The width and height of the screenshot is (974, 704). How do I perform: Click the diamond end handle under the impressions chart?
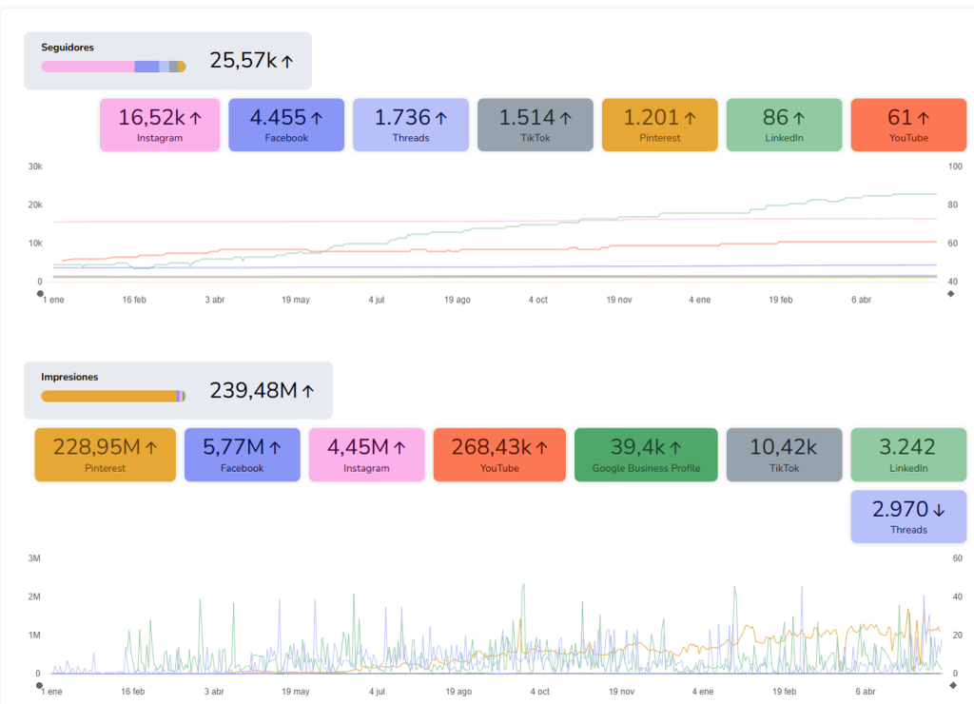click(x=953, y=686)
